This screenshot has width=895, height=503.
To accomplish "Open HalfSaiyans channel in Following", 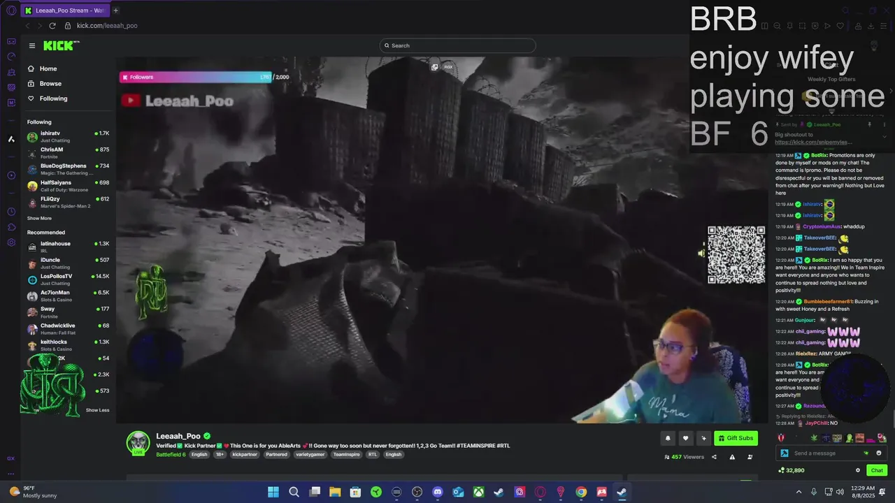I will pos(68,186).
